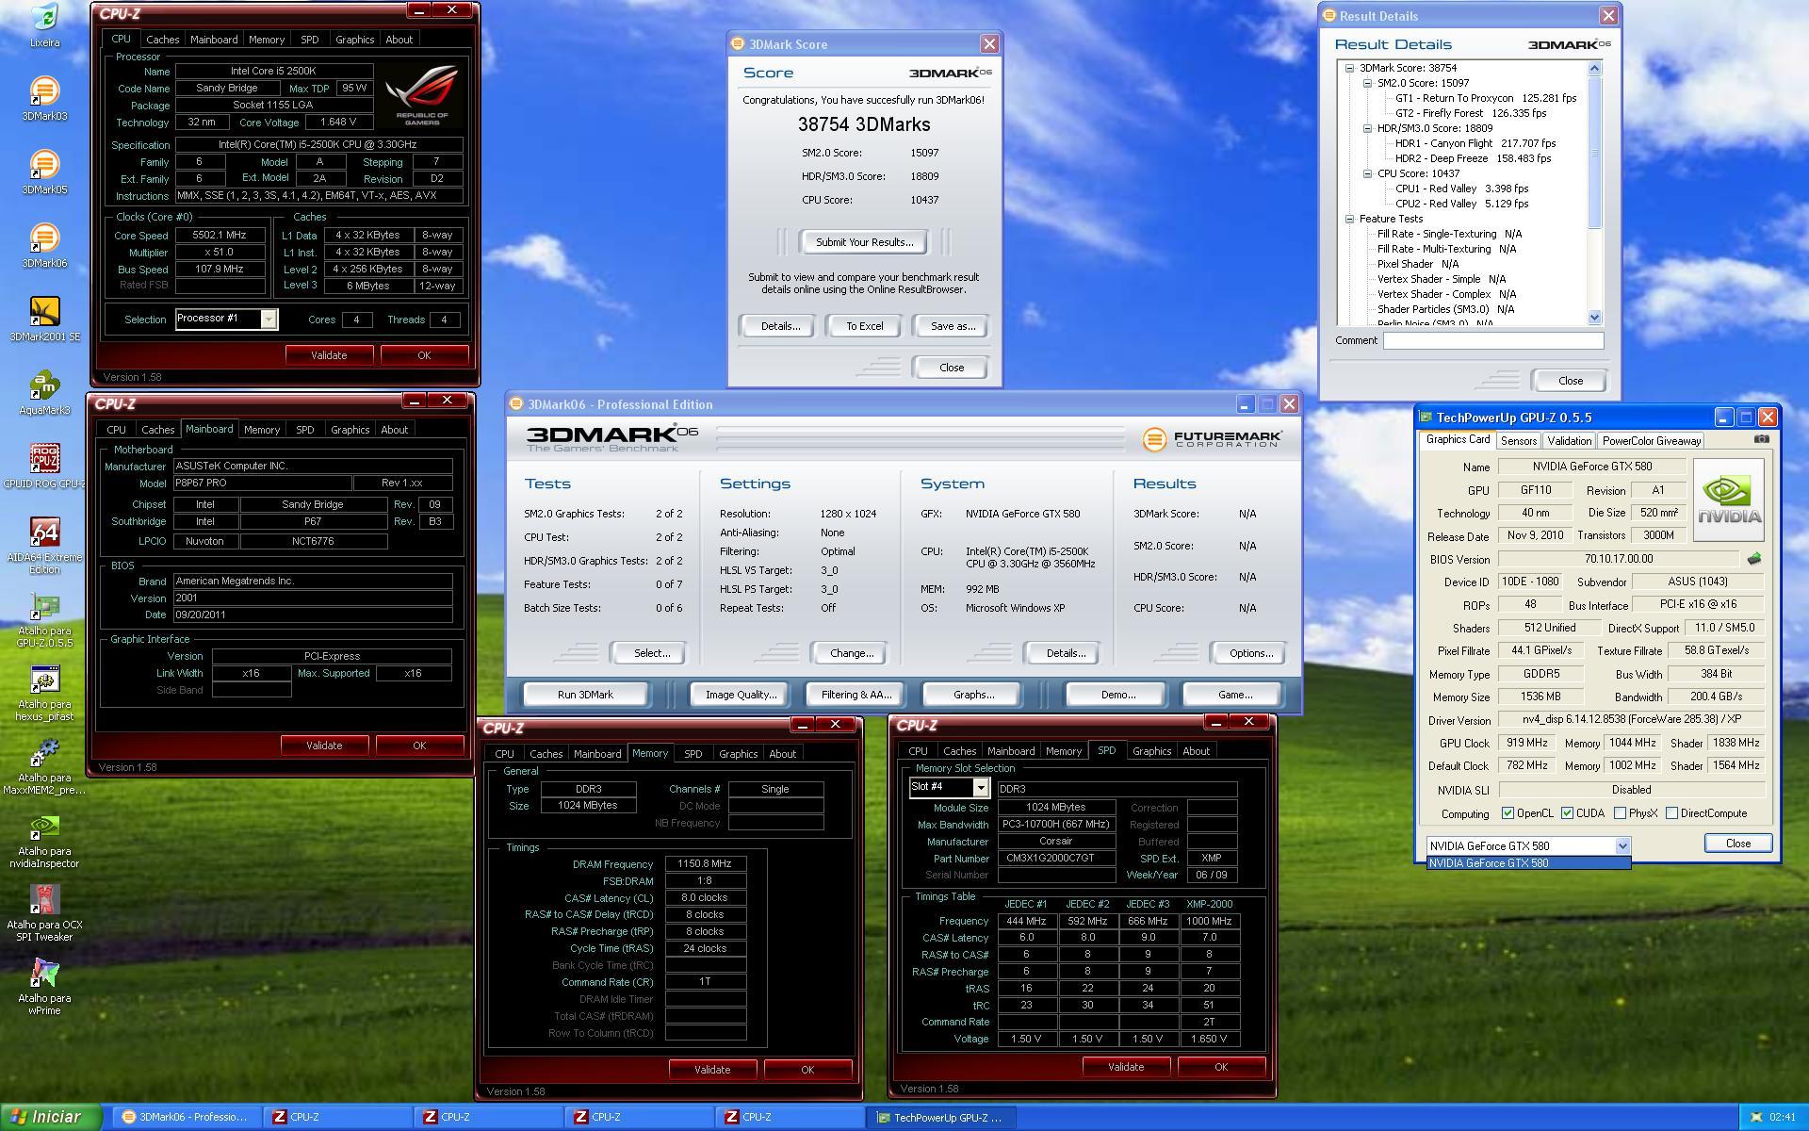The image size is (1809, 1131).
Task: Collapse the 3DMark Score tree node
Action: [x=1349, y=68]
